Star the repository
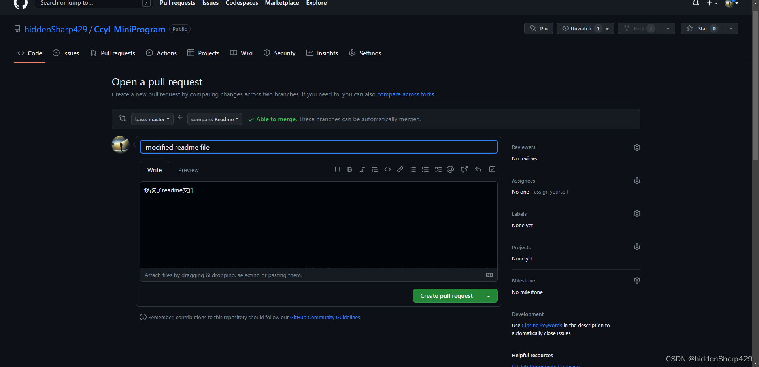The width and height of the screenshot is (759, 367). pyautogui.click(x=702, y=28)
